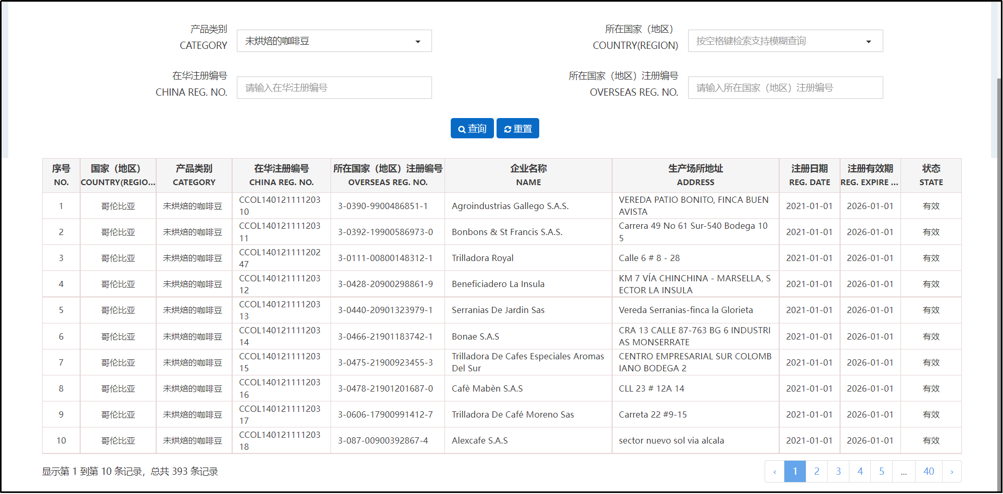This screenshot has height=494, width=1003.
Task: Click the COUNTRY(REGION) column header in table
Action: coord(118,175)
